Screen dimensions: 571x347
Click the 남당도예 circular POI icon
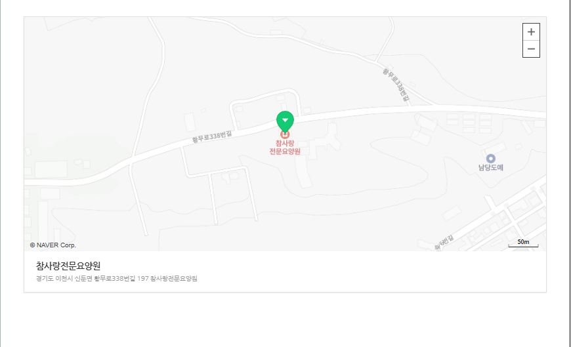point(491,158)
